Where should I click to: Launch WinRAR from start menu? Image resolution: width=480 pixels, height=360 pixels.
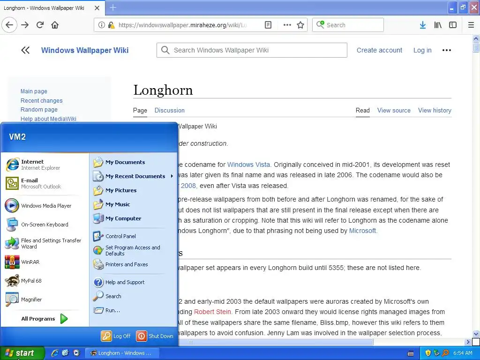[45, 262]
